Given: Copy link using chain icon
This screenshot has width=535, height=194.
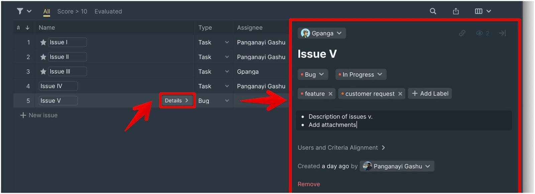Looking at the screenshot, I should pos(462,33).
